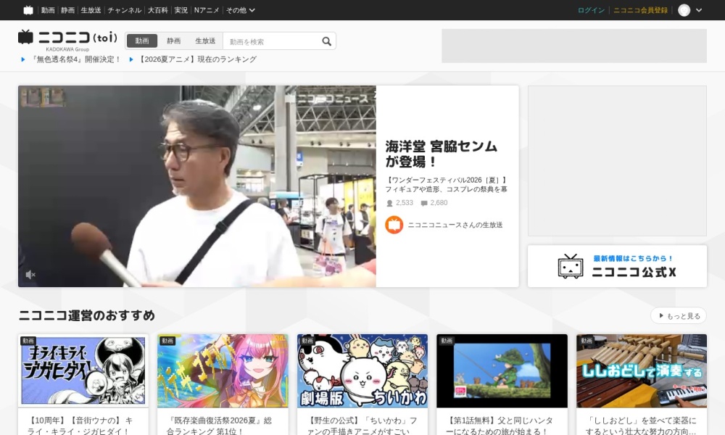Click 【第1話無料】父と同じハンター video title

(x=500, y=426)
